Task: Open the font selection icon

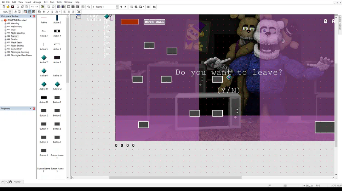Action: click(x=39, y=12)
